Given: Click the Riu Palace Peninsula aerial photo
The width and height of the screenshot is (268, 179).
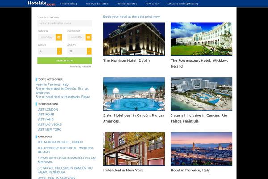Looking at the screenshot, I should (201, 94).
